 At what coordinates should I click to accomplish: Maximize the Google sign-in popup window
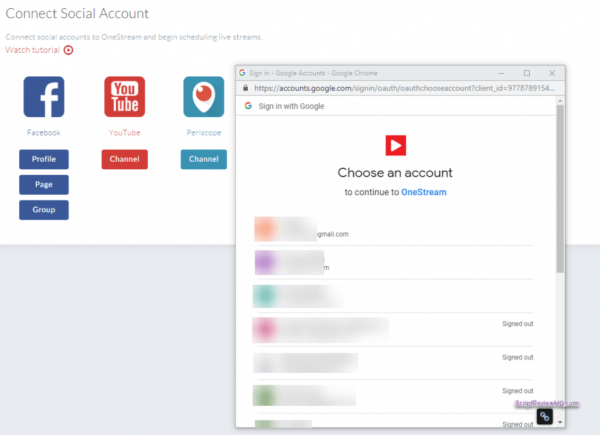tap(527, 73)
